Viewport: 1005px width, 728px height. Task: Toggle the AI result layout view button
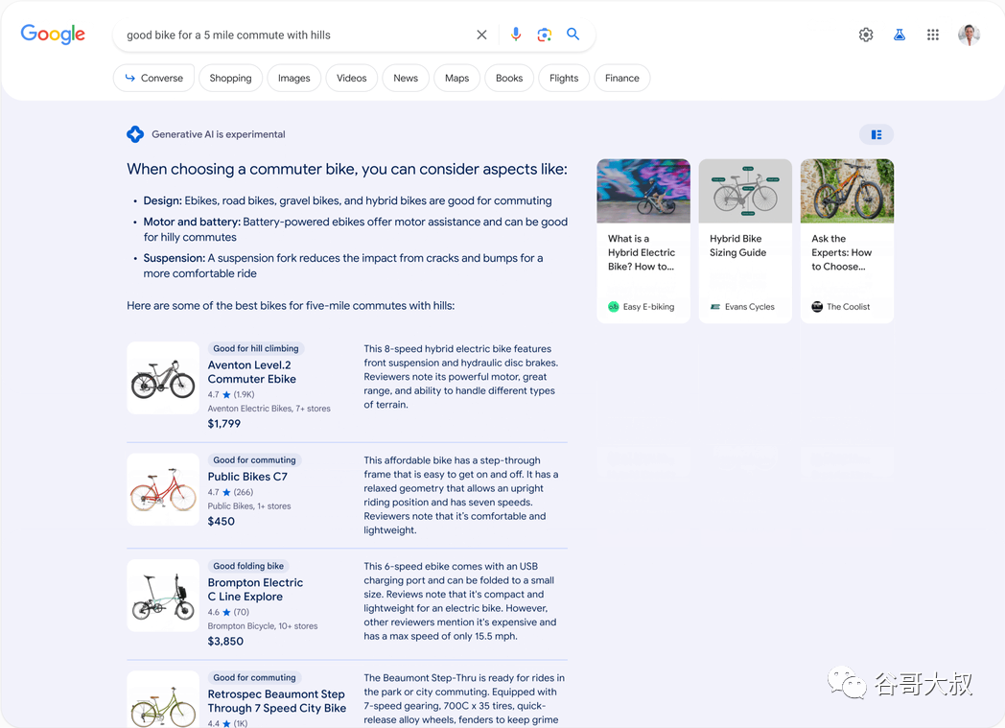[876, 134]
